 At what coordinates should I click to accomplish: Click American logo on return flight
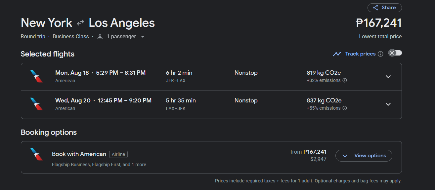coord(36,104)
